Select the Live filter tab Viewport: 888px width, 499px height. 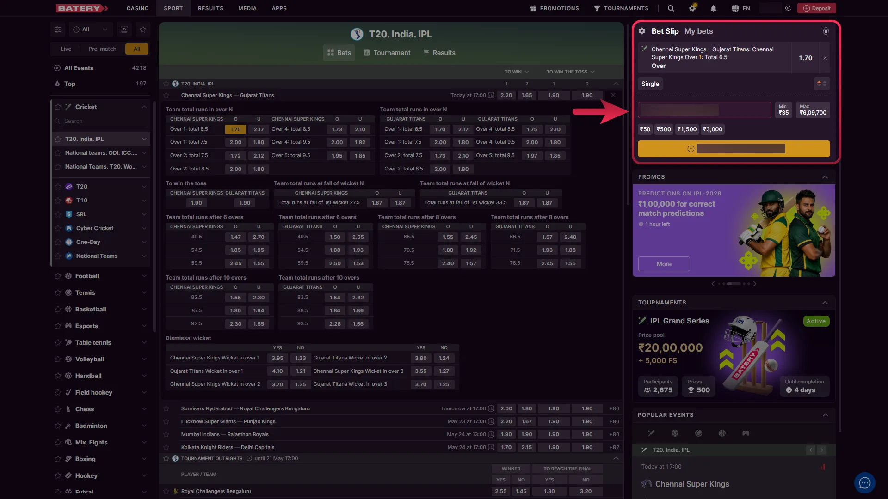tap(66, 49)
